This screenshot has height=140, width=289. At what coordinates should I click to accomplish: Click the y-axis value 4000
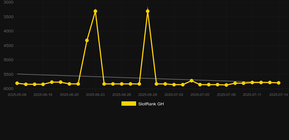click(x=8, y=31)
